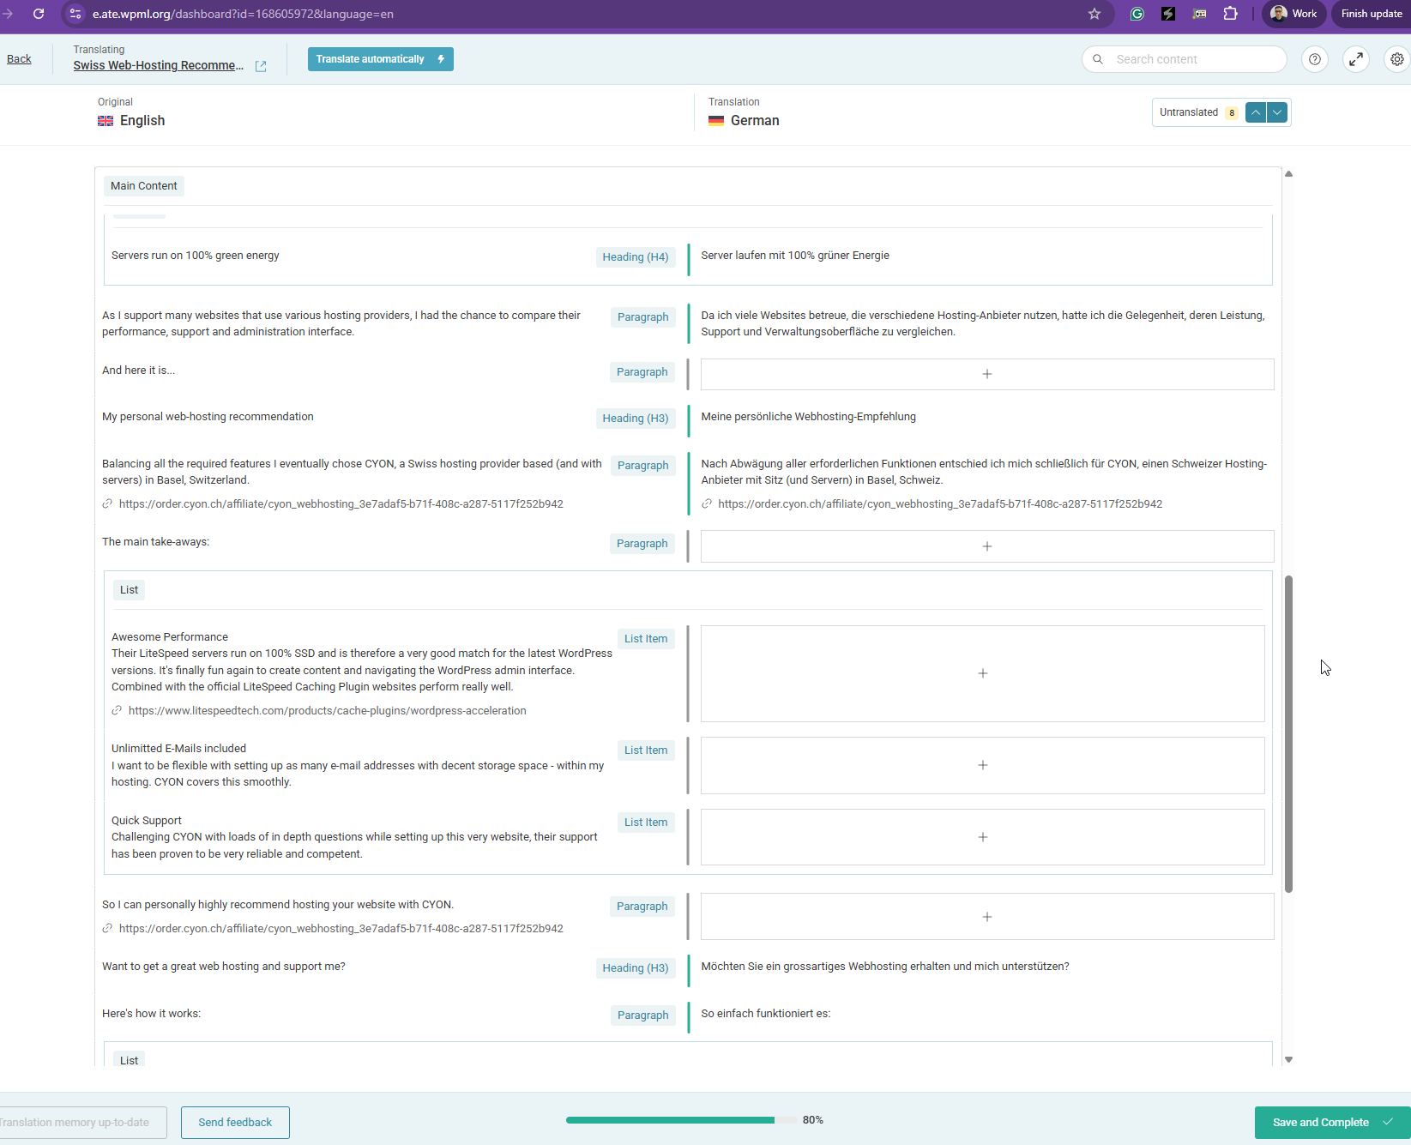
Task: Add translation for 'And here it is...'
Action: [987, 374]
